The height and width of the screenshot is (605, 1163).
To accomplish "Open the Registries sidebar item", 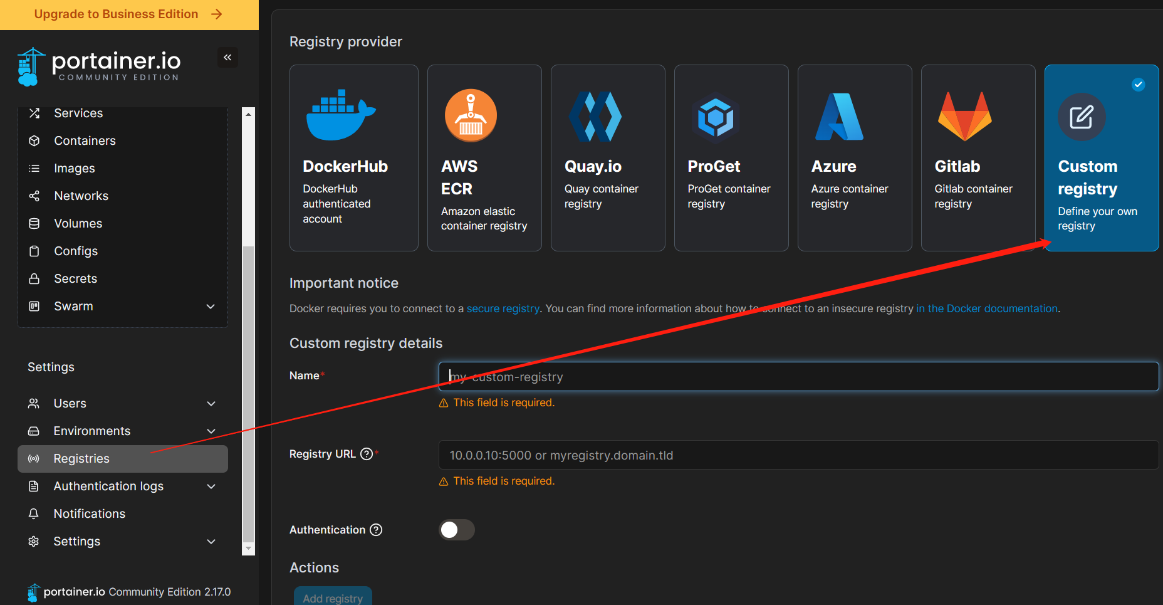I will [123, 459].
